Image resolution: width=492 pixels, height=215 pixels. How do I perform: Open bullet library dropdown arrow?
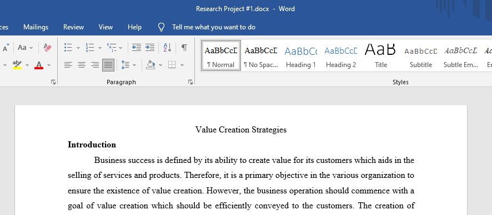[x=78, y=48]
